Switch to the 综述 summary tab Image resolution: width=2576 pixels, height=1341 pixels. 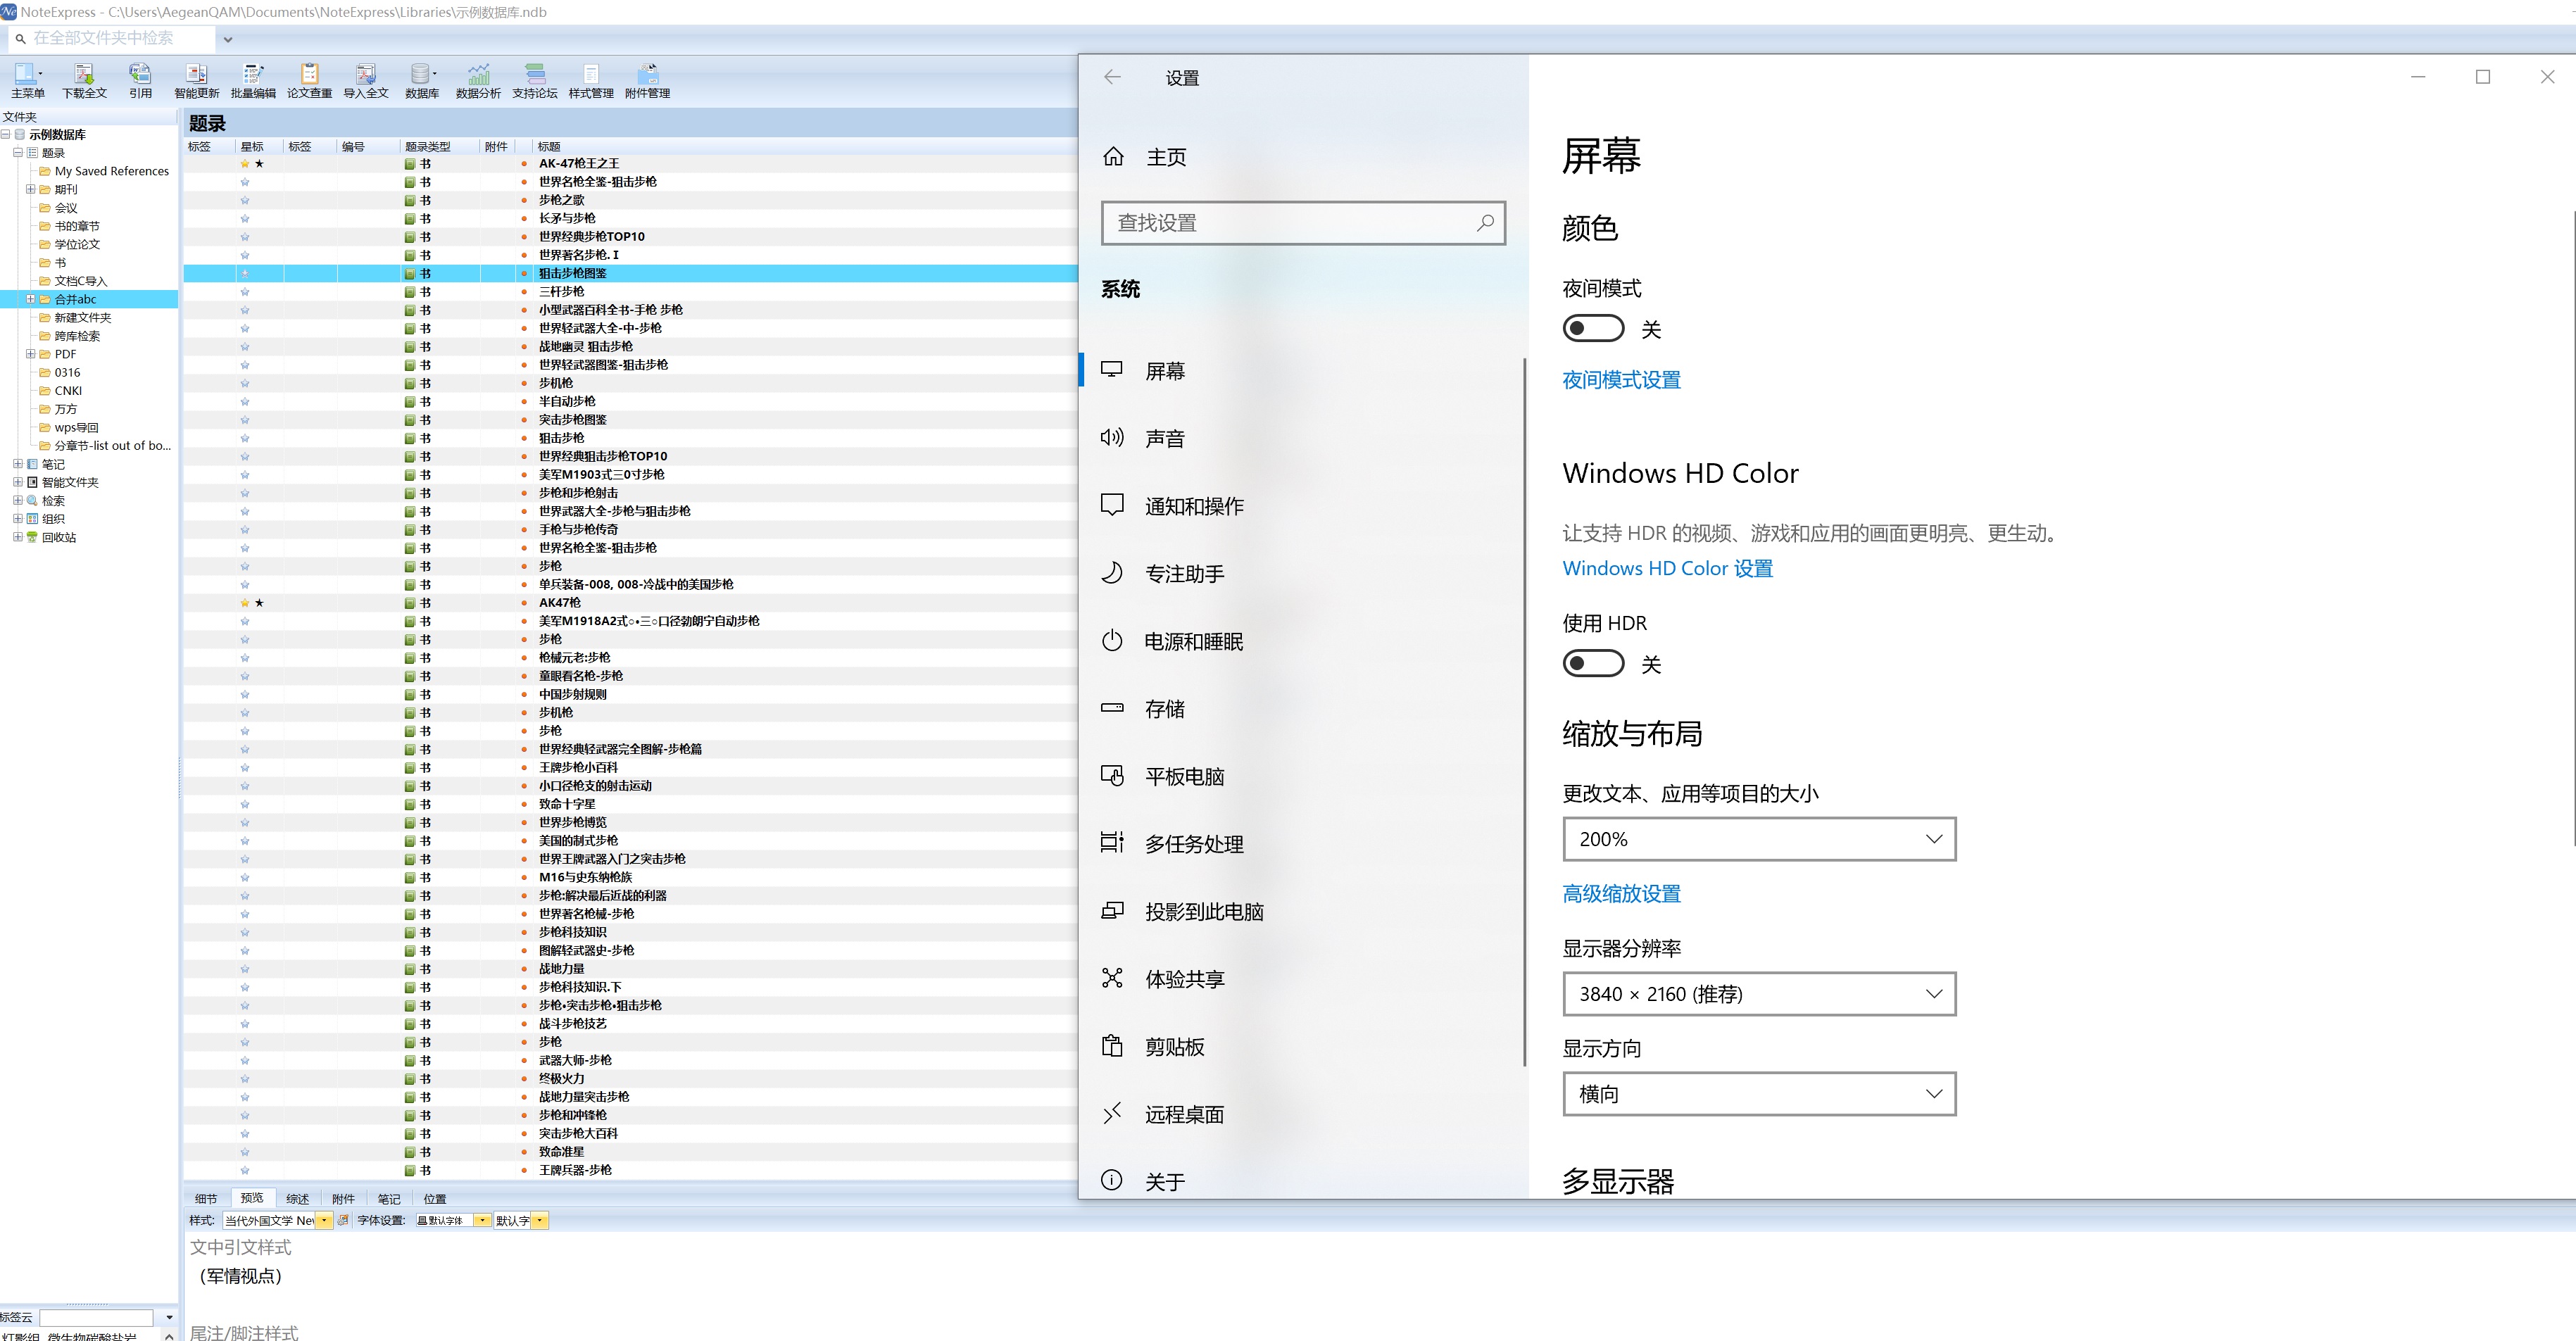pos(297,1198)
